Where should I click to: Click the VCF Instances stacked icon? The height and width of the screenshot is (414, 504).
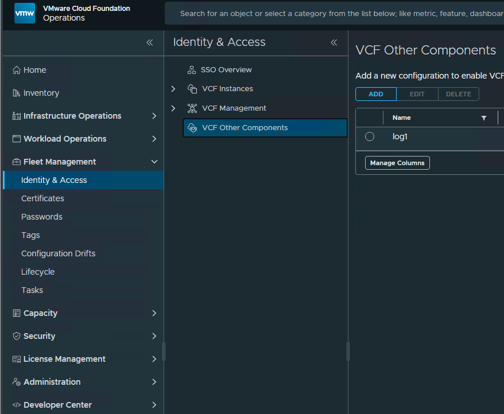(x=192, y=89)
